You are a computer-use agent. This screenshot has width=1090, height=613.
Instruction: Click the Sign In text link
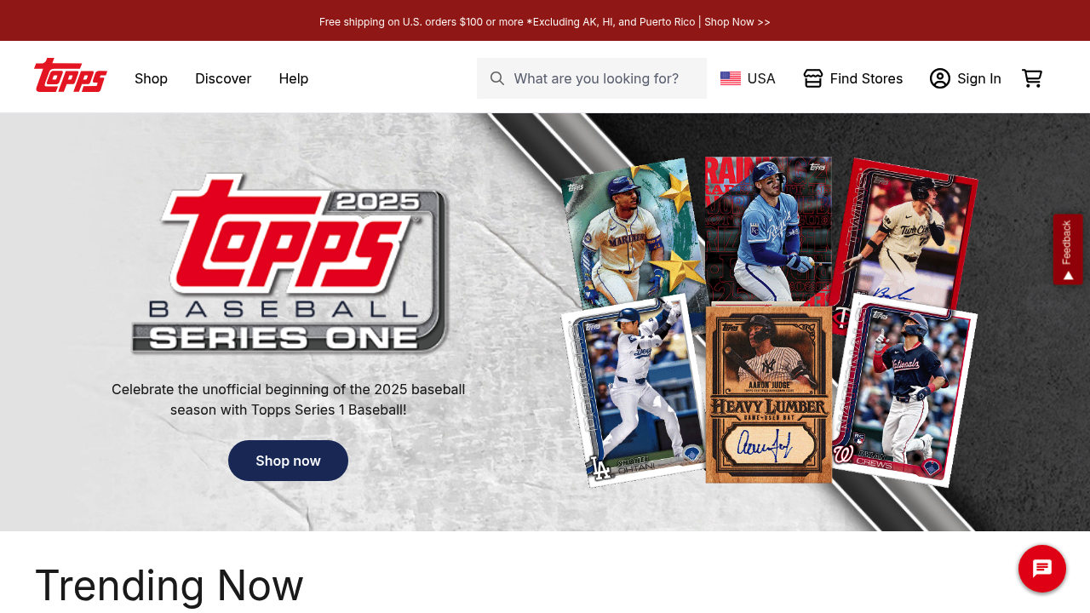click(979, 78)
